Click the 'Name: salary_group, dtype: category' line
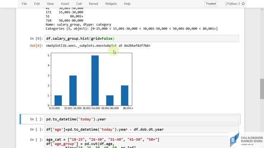This screenshot has height=148, width=264. (78, 25)
